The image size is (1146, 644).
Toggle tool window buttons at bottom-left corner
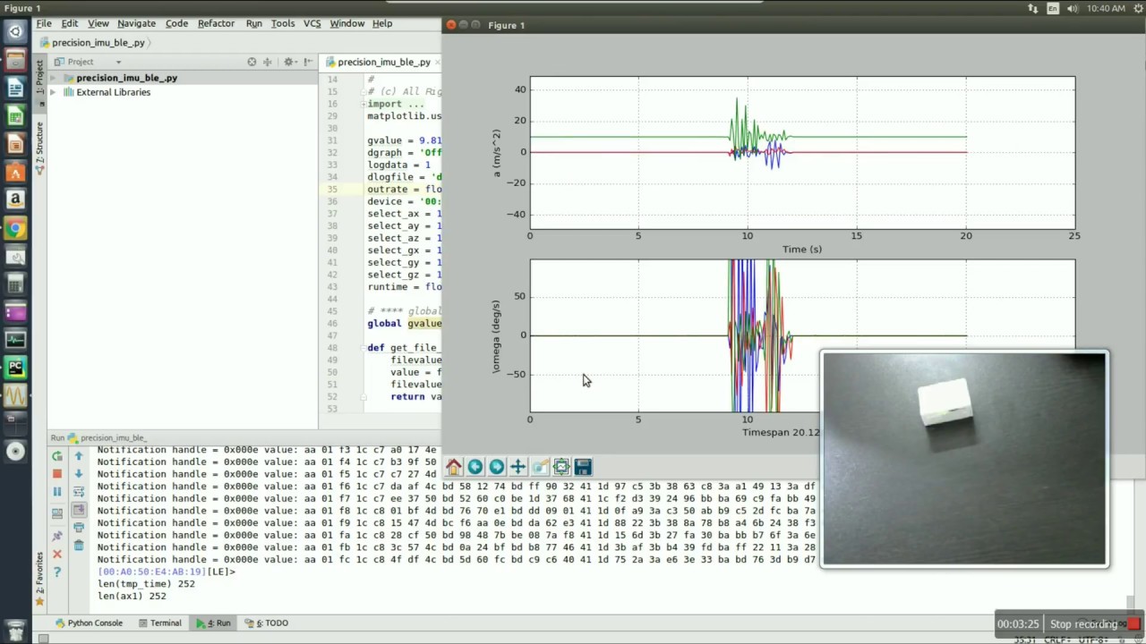[42, 638]
